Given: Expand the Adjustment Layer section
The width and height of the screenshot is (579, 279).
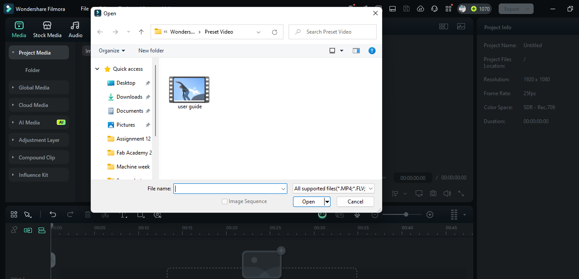Looking at the screenshot, I should point(39,140).
